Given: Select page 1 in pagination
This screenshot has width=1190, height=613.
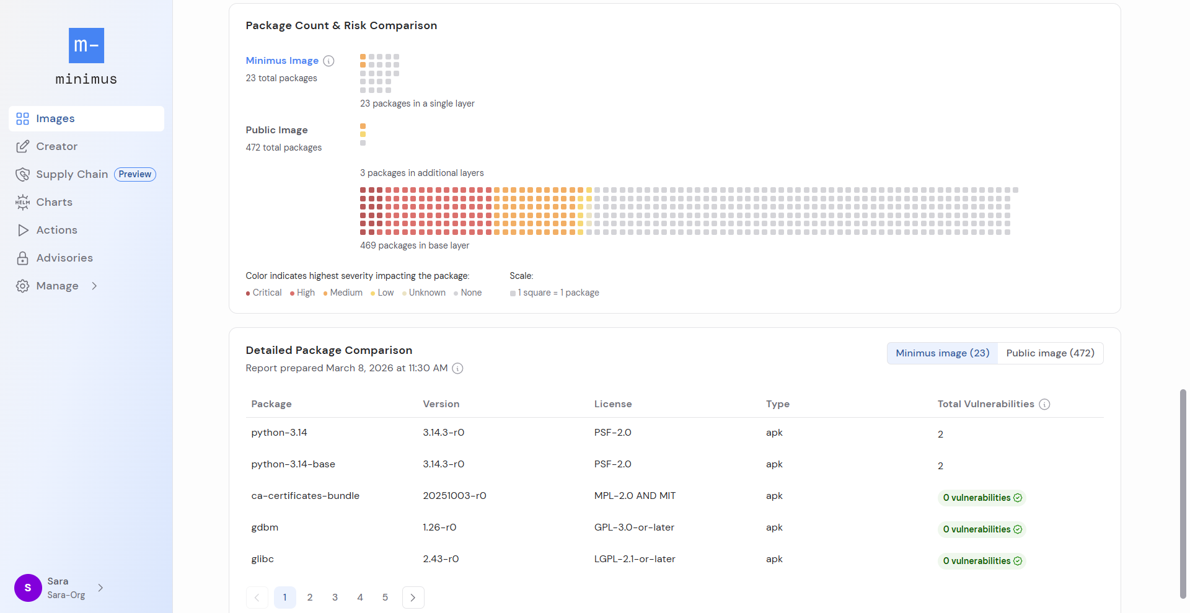Looking at the screenshot, I should click(x=285, y=598).
